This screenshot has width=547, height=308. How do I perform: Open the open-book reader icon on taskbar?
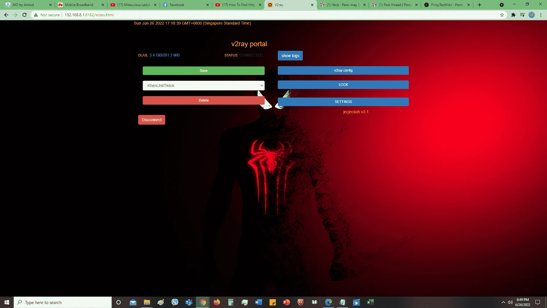coord(315,302)
